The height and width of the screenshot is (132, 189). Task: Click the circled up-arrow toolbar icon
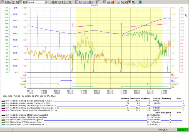52,2
